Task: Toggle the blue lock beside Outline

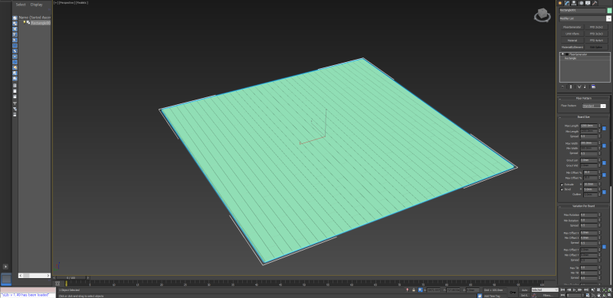Action: coord(604,192)
